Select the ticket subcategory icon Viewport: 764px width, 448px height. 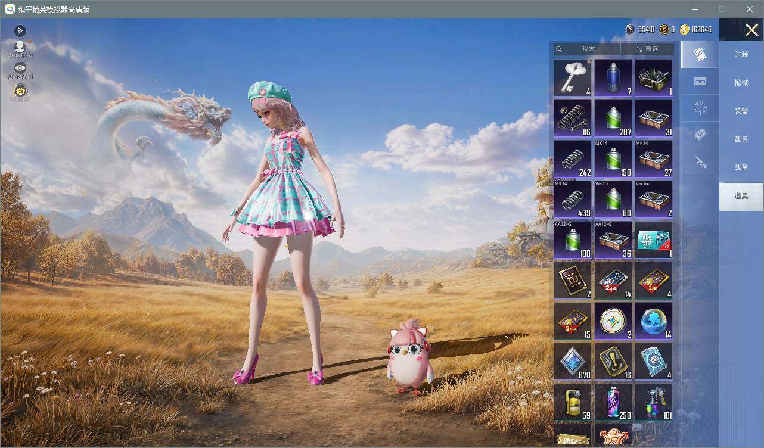(x=700, y=135)
